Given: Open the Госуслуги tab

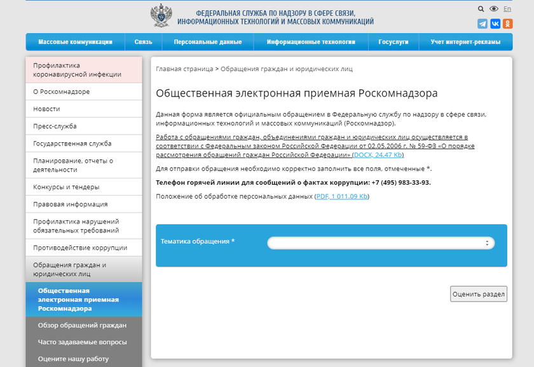Looking at the screenshot, I should (x=393, y=41).
